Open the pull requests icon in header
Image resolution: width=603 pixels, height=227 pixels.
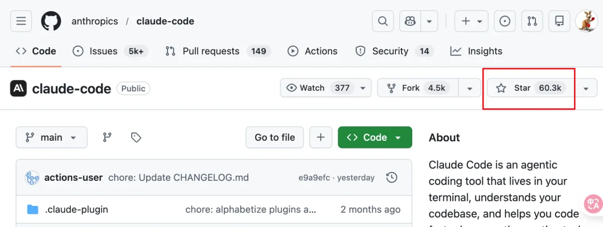(532, 21)
